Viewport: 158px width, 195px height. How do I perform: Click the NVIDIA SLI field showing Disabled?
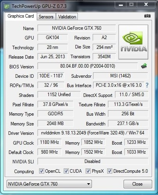click(x=93, y=161)
